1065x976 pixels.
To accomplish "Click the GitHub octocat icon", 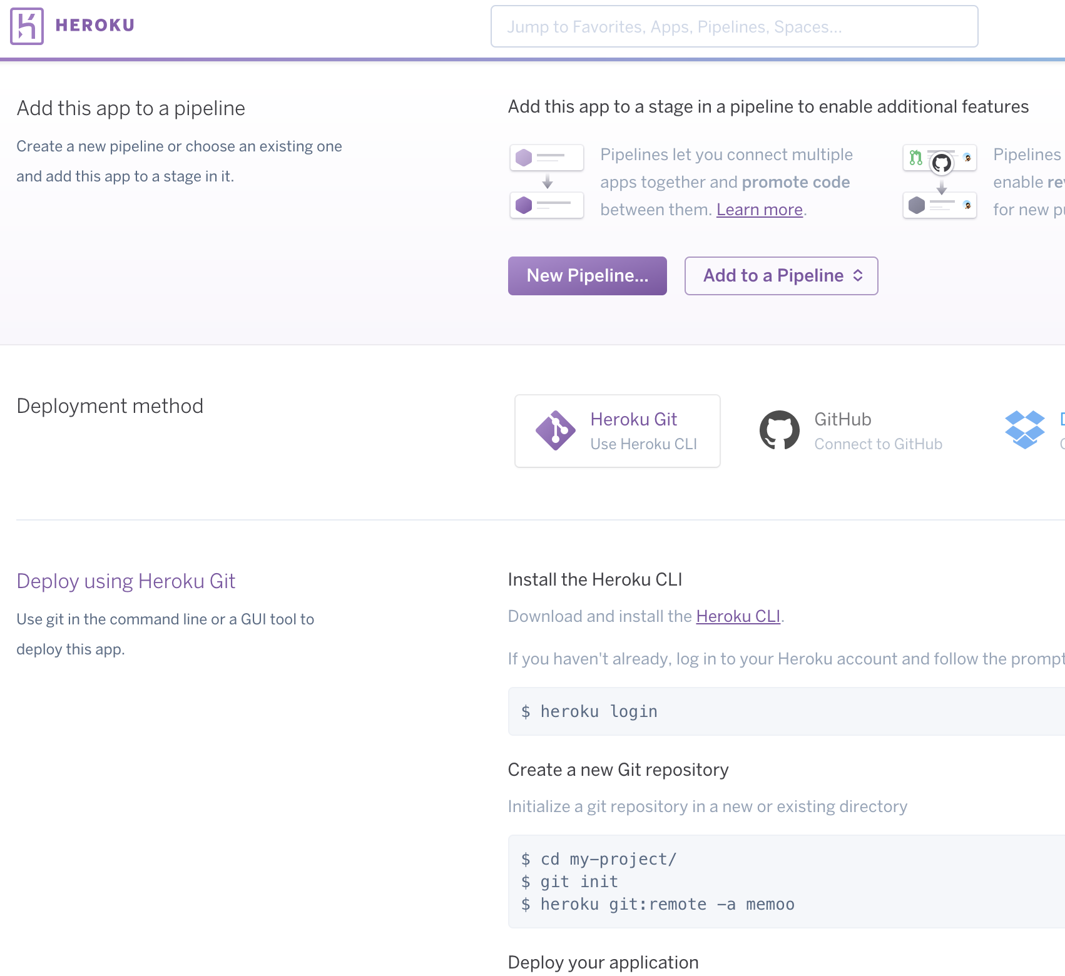I will tap(779, 430).
